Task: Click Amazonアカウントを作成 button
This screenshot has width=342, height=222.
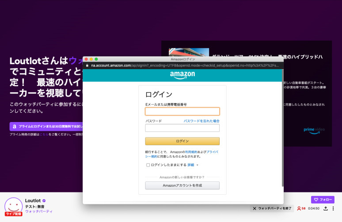Action: (182, 185)
